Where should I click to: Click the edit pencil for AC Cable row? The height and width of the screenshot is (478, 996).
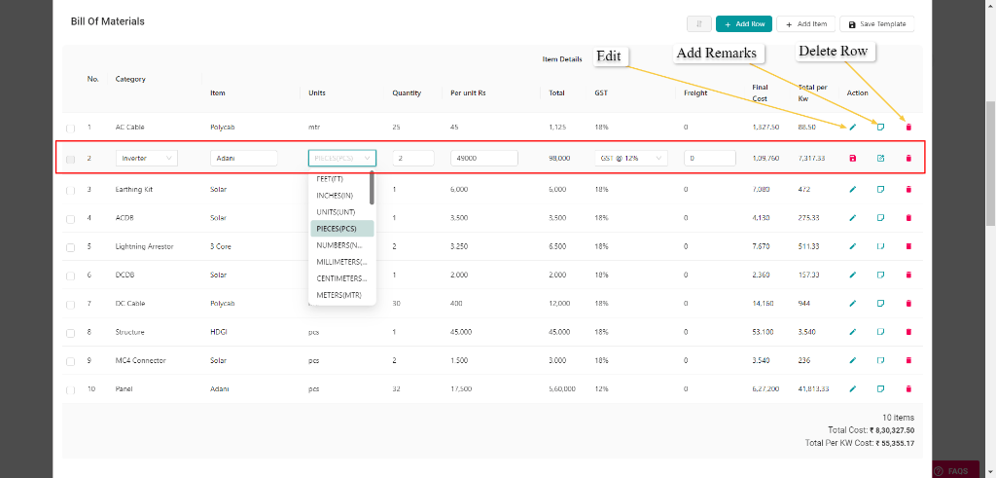tap(853, 127)
